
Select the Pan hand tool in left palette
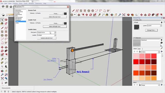pos(6,71)
